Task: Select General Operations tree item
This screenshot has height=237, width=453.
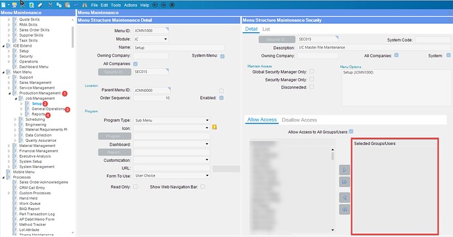Action: coord(48,109)
